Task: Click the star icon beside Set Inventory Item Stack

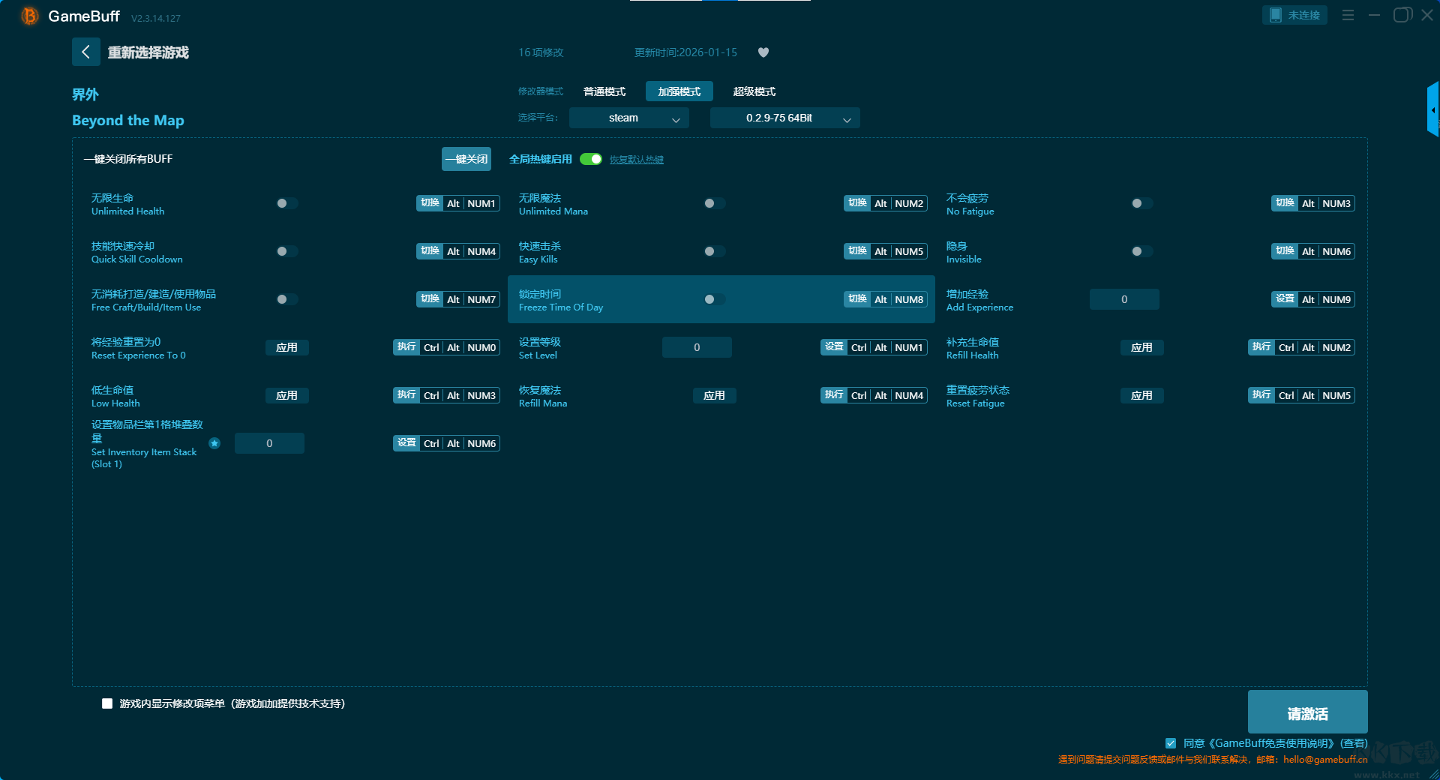Action: click(214, 443)
